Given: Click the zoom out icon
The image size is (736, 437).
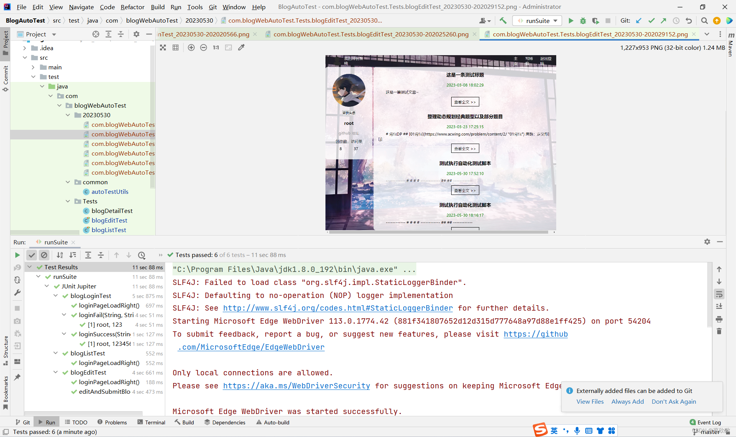Looking at the screenshot, I should (x=204, y=47).
